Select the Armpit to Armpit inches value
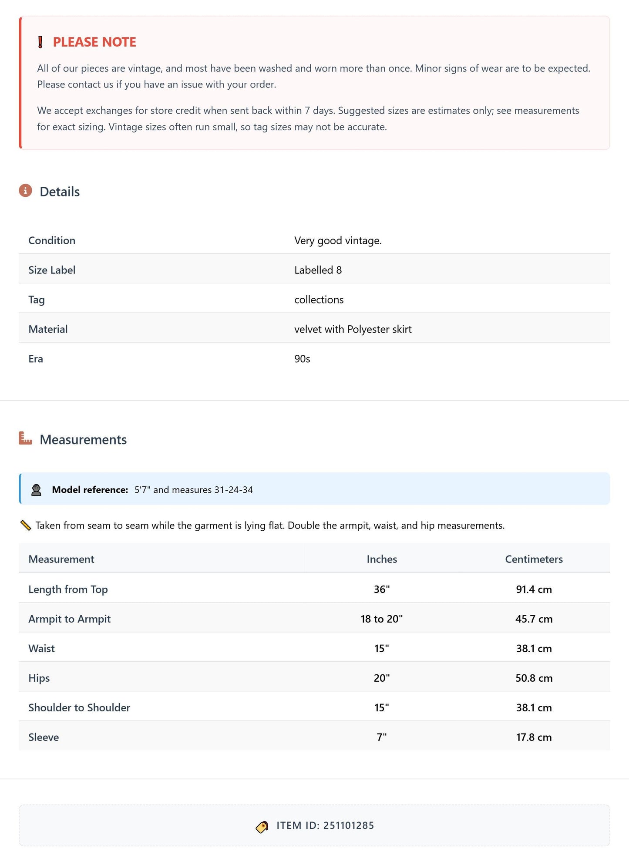629x862 pixels. pos(382,619)
